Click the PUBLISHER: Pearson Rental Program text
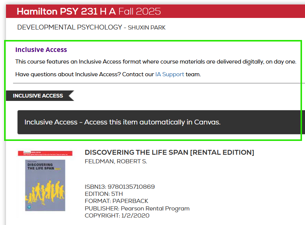This screenshot has width=305, height=225. [137, 208]
